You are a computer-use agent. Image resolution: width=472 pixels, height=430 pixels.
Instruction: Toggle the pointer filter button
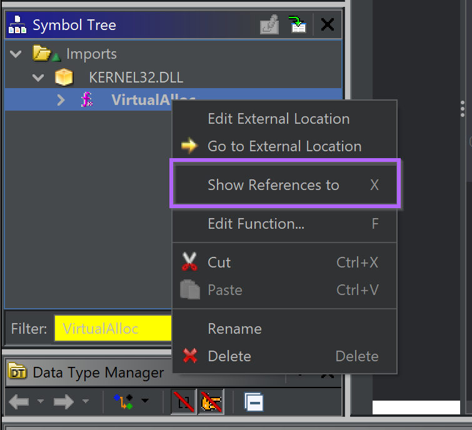click(x=211, y=402)
